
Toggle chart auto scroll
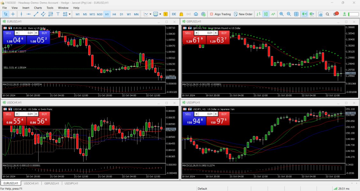(x=305, y=14)
